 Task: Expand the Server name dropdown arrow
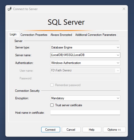118,55
